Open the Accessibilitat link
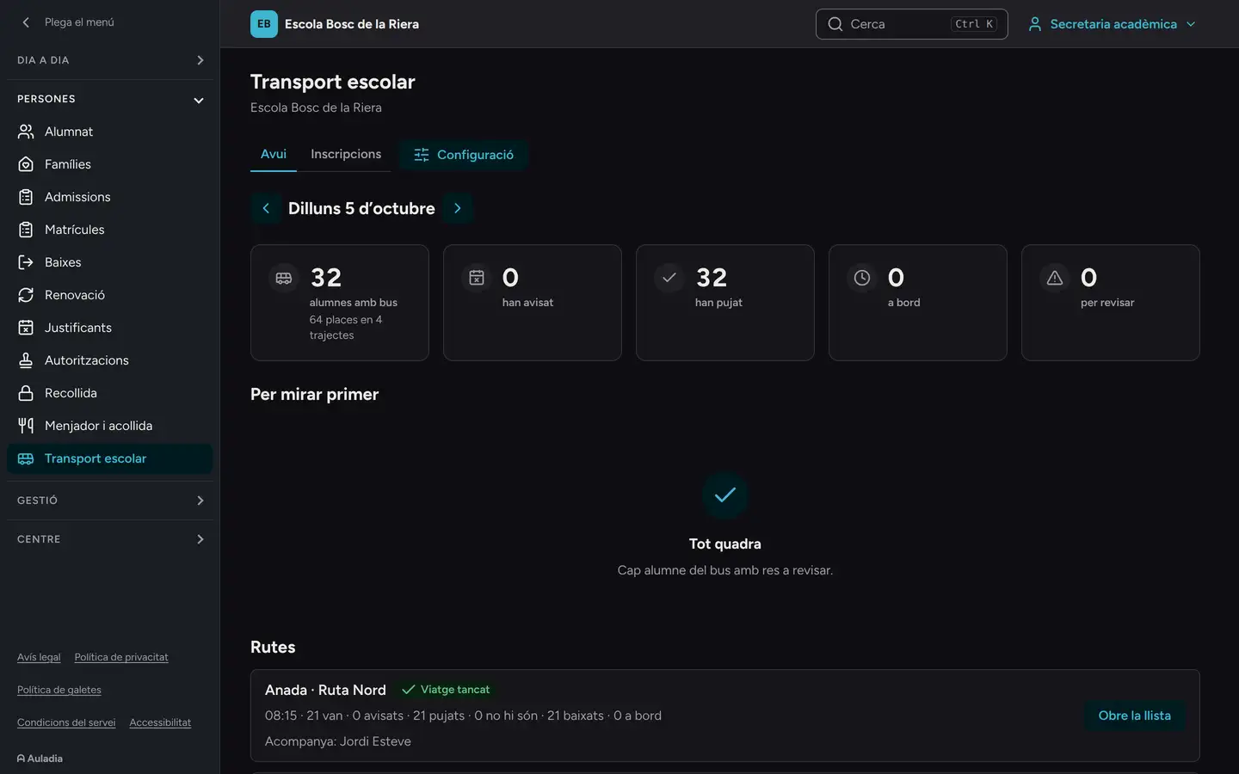 pos(160,722)
